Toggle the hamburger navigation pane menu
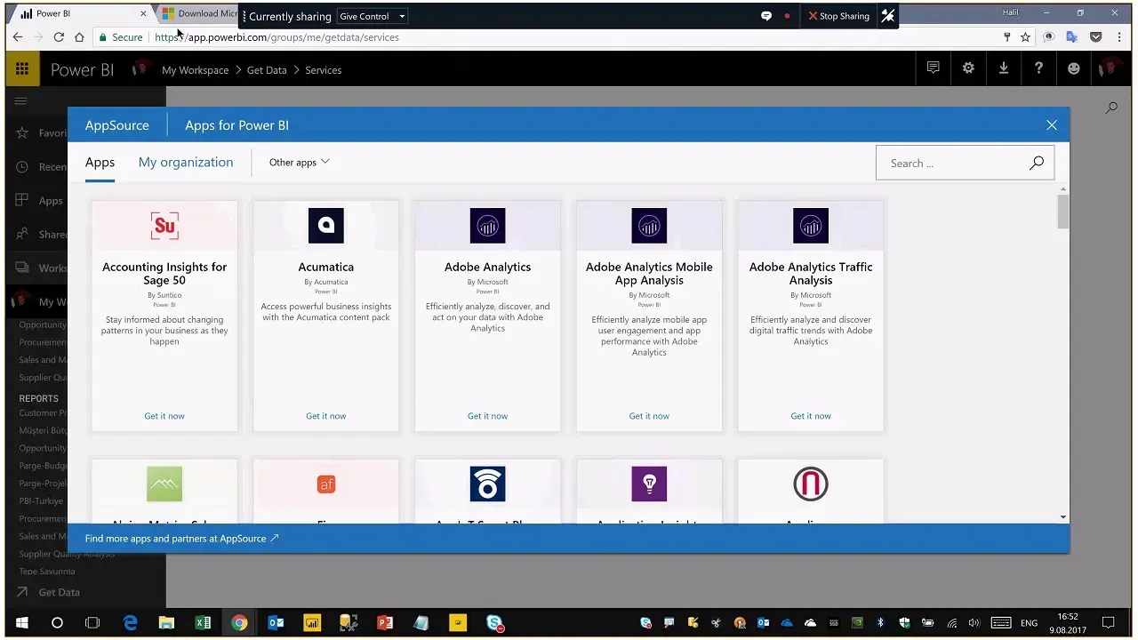1138x640 pixels. tap(20, 101)
